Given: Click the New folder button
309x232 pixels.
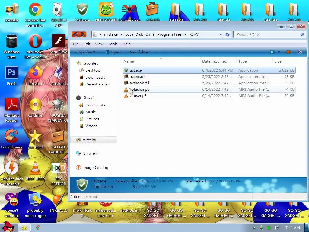Looking at the screenshot, I should point(139,52).
